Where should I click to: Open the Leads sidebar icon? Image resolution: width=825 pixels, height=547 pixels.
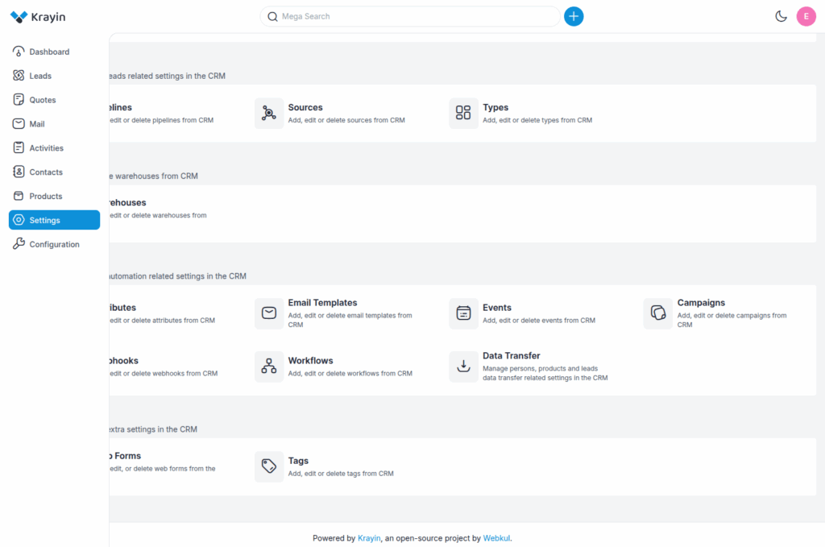[19, 76]
